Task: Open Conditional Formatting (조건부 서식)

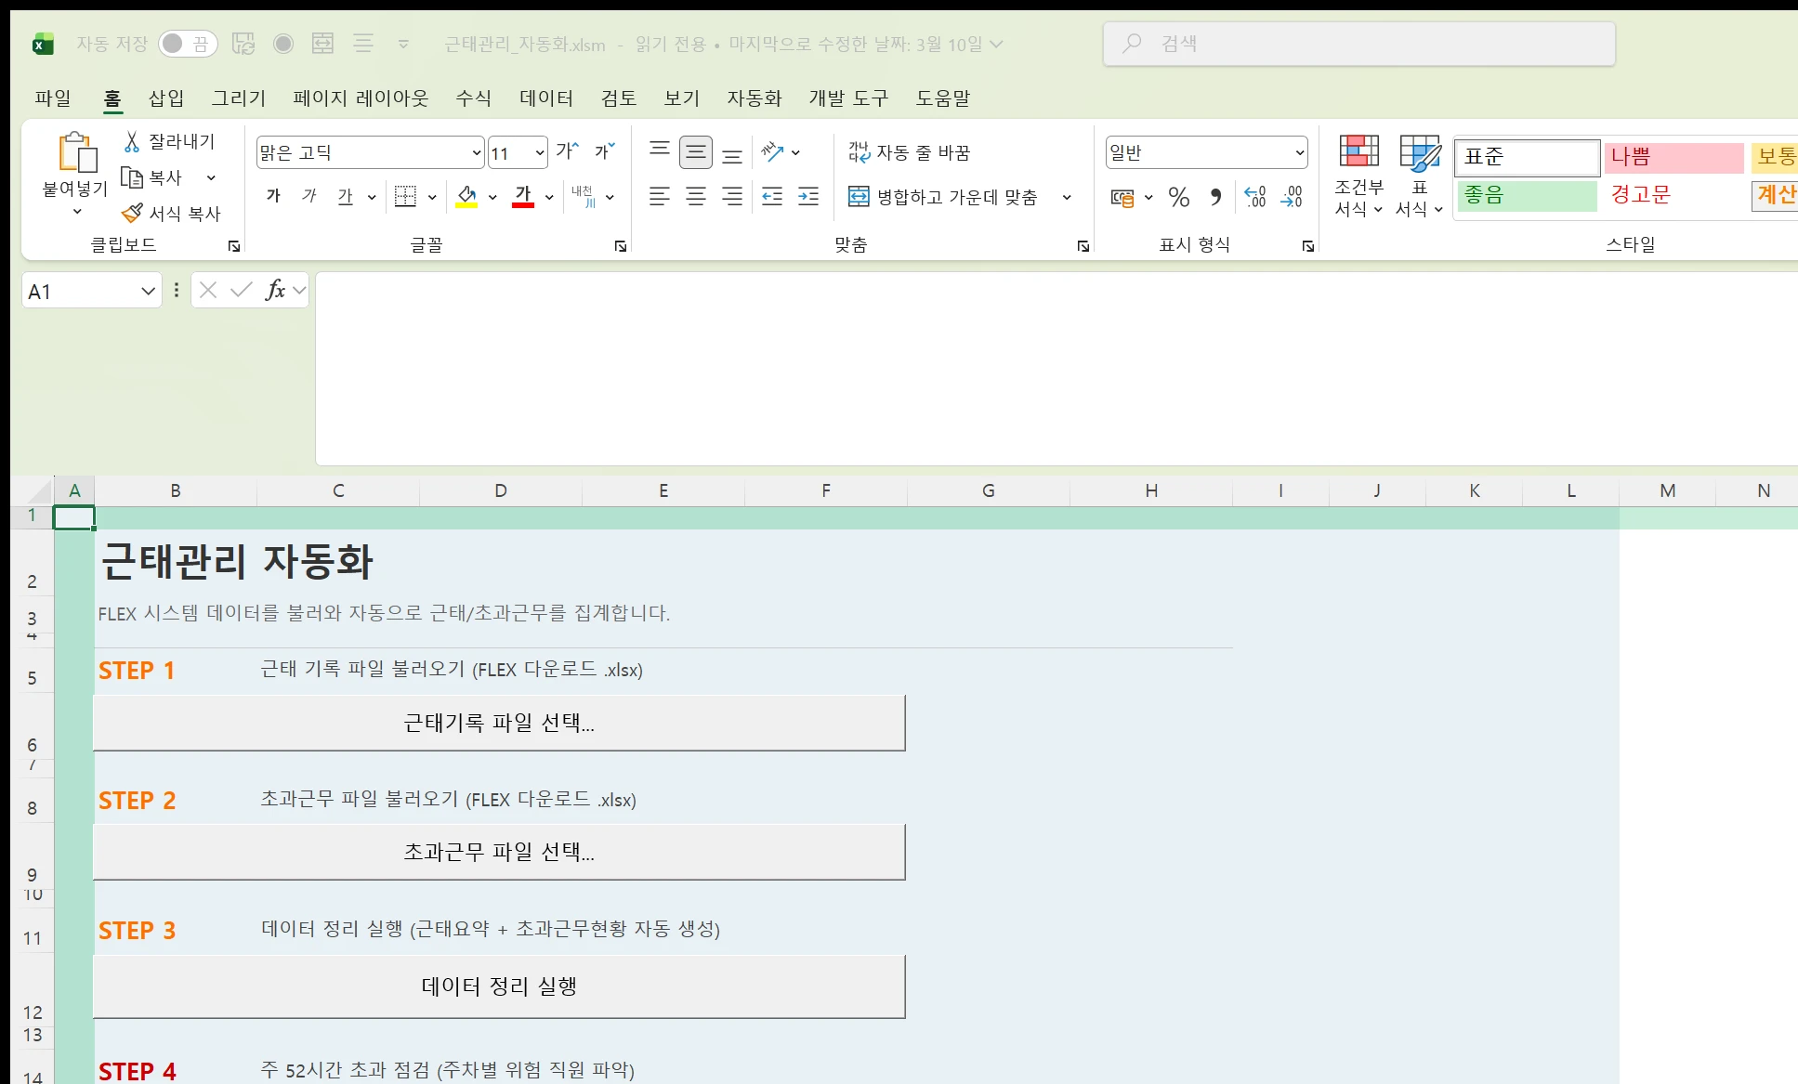Action: 1358,176
